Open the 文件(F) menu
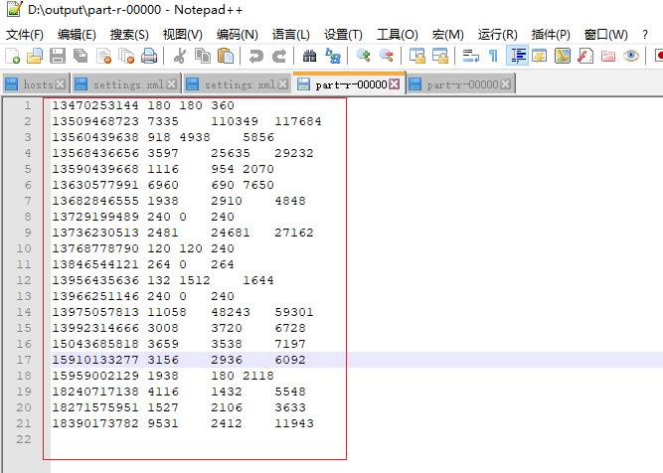The height and width of the screenshot is (473, 663). point(25,34)
